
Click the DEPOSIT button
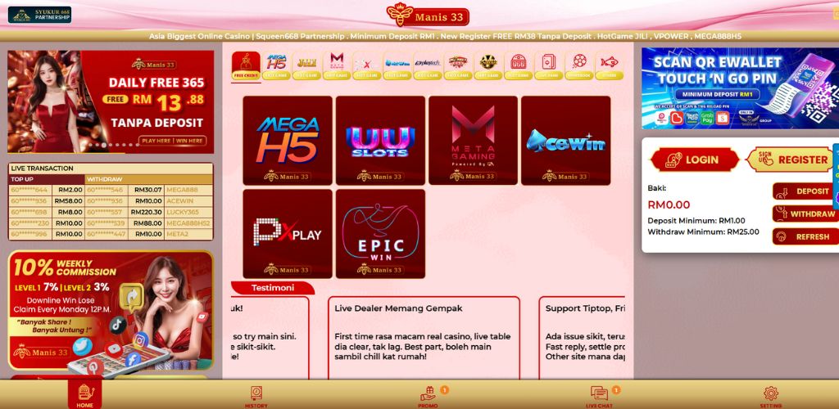pyautogui.click(x=805, y=191)
